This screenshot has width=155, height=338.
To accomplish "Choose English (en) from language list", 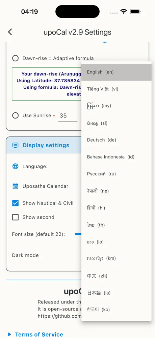I will [116, 72].
